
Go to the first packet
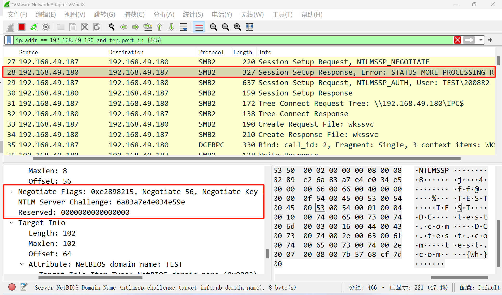(x=160, y=27)
